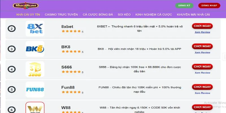Click the red ĐĂNG NHẬP button

point(209,5)
